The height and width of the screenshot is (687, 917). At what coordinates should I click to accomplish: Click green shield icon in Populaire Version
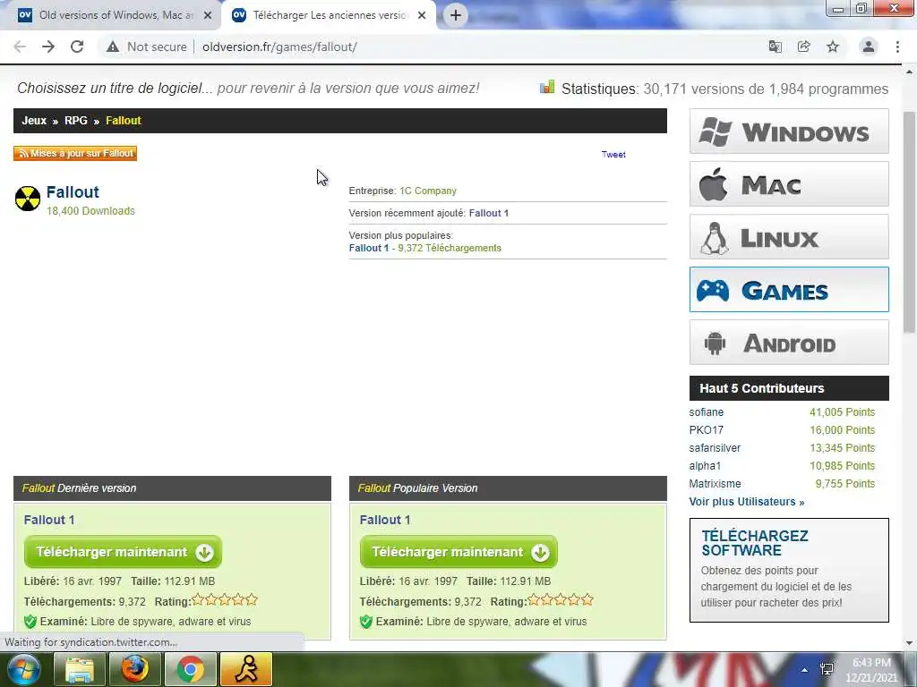[366, 622]
